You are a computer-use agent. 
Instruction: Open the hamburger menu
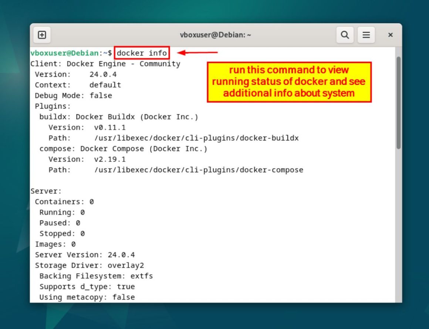[x=366, y=35]
